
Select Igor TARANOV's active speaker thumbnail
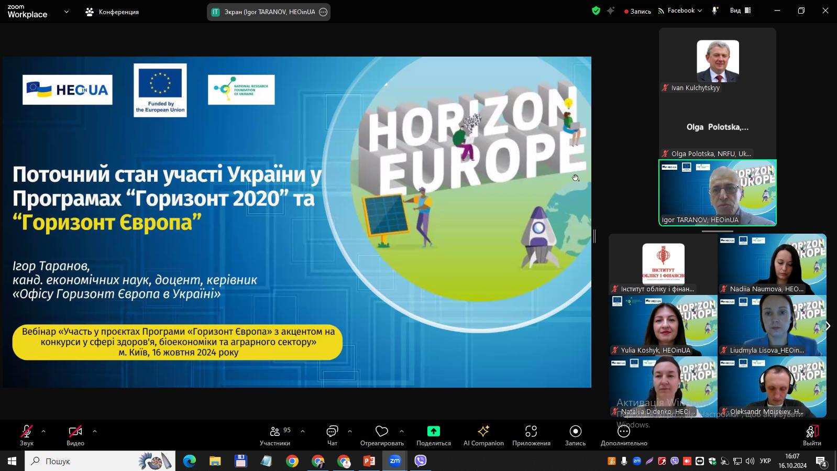pyautogui.click(x=718, y=193)
